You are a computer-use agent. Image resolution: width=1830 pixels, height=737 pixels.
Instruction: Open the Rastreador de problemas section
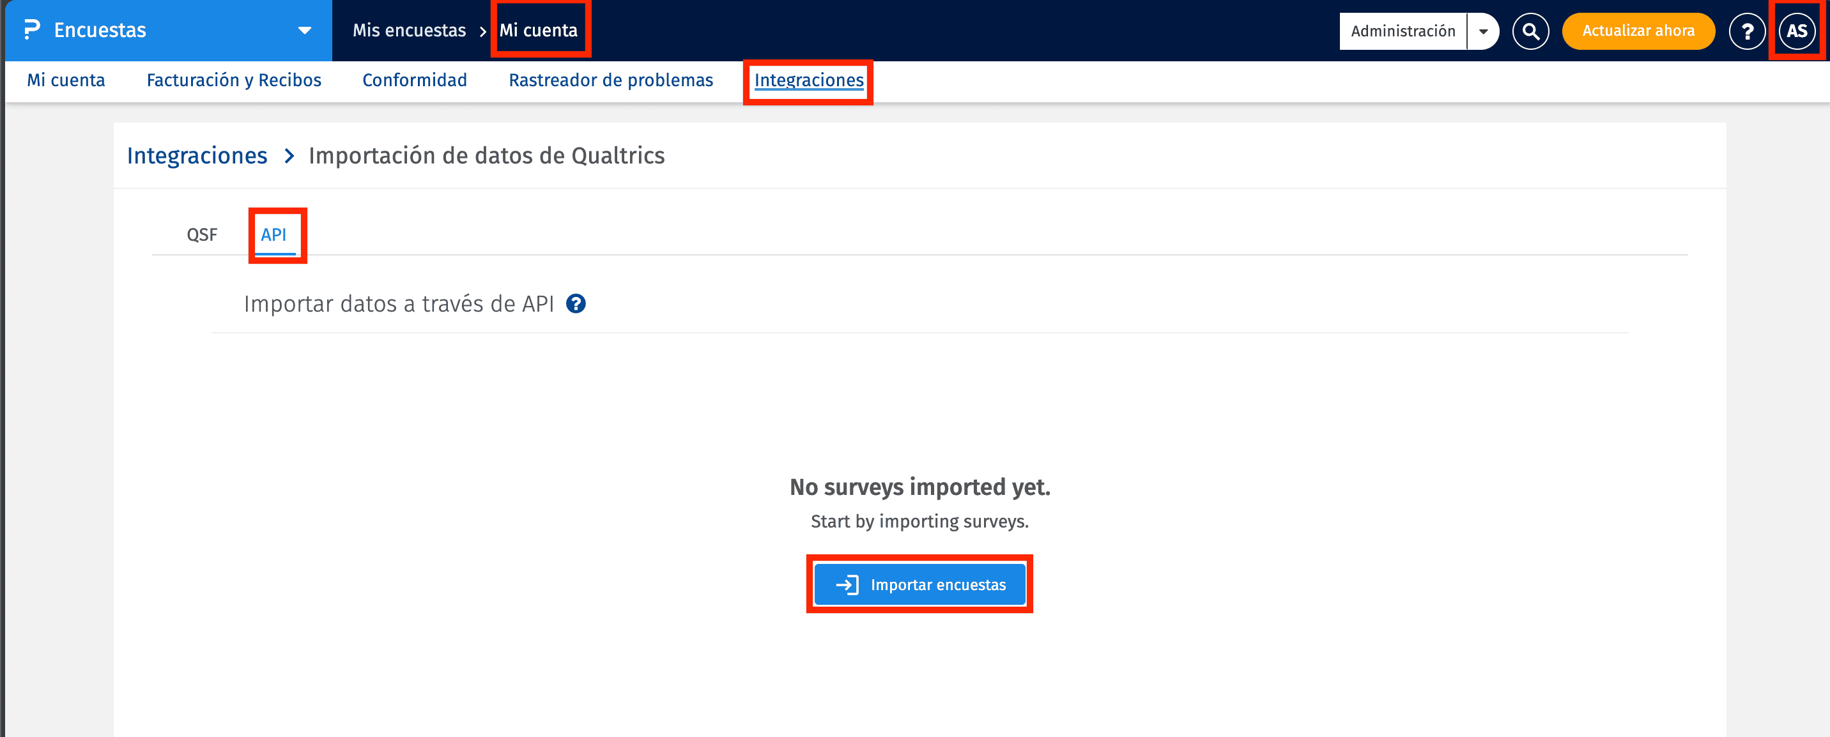tap(610, 80)
